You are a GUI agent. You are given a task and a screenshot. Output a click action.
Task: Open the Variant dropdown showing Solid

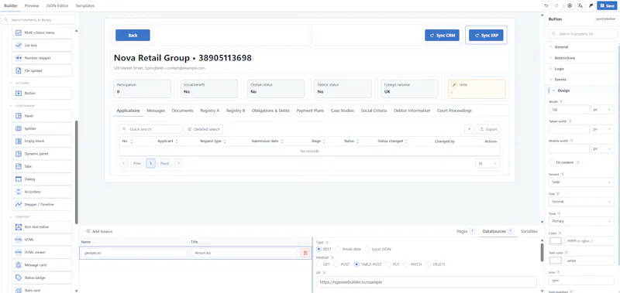pos(581,182)
